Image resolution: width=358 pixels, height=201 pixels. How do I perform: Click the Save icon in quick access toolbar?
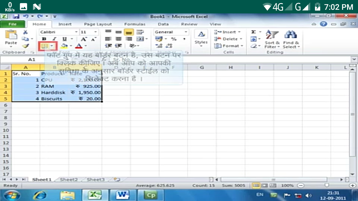[x=16, y=16]
